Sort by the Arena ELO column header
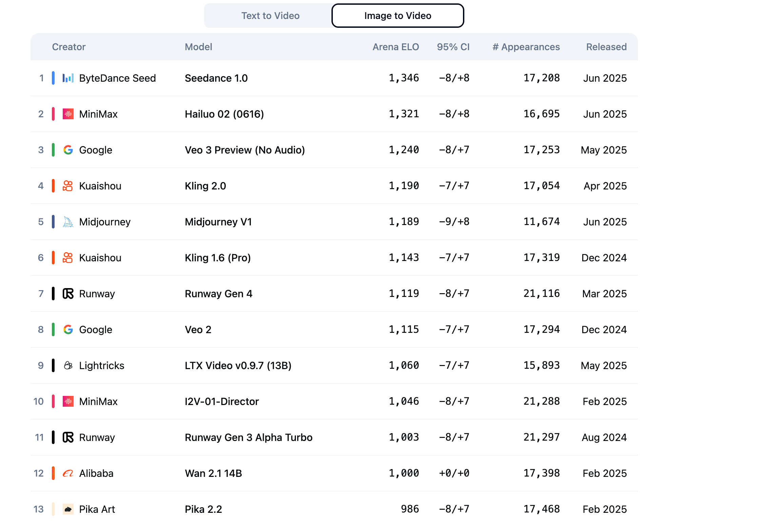This screenshot has height=524, width=768. (x=396, y=47)
